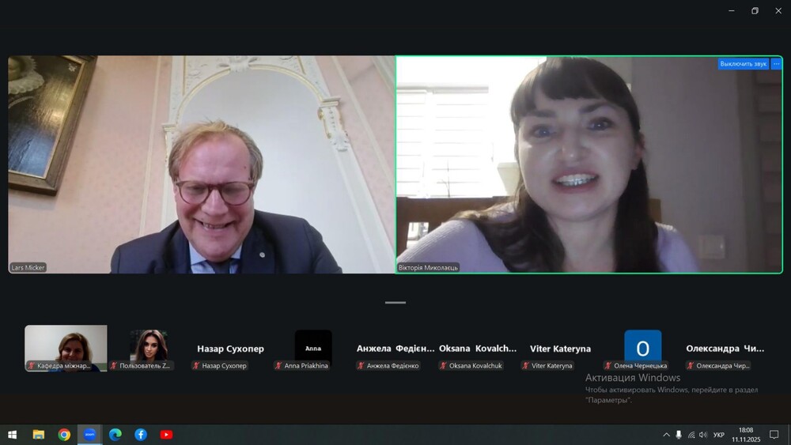The image size is (791, 445).
Task: Select Анжела Федієнко's participant name tile
Action: 395,349
